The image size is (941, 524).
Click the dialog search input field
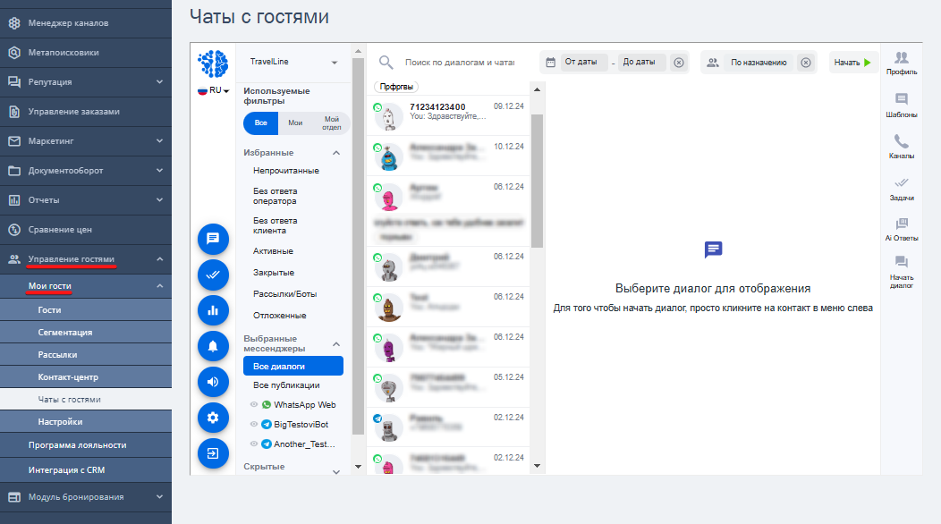tap(460, 63)
